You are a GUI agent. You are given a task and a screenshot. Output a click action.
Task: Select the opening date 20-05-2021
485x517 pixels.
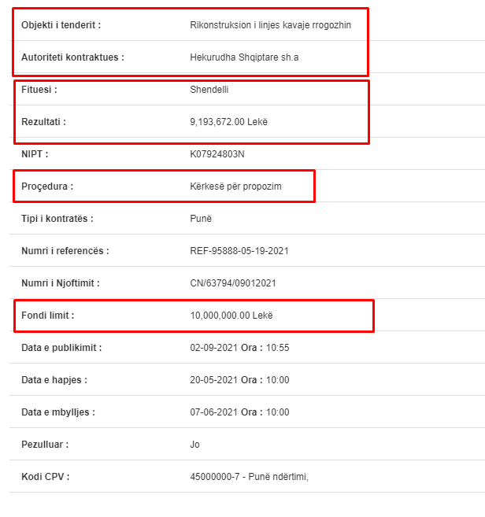[x=214, y=380]
